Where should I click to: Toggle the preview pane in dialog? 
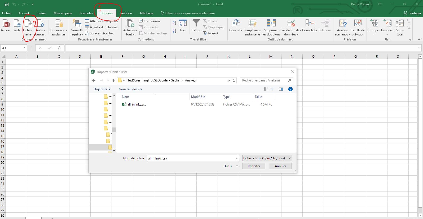281,89
